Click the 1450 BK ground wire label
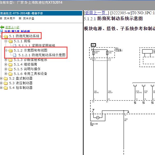The height and width of the screenshot is (155, 155). click(x=126, y=120)
